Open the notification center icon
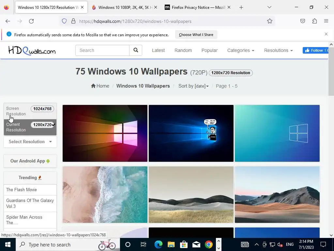Image resolution: width=334 pixels, height=251 pixels. pos(323,244)
